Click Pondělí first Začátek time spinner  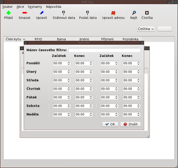point(61,63)
